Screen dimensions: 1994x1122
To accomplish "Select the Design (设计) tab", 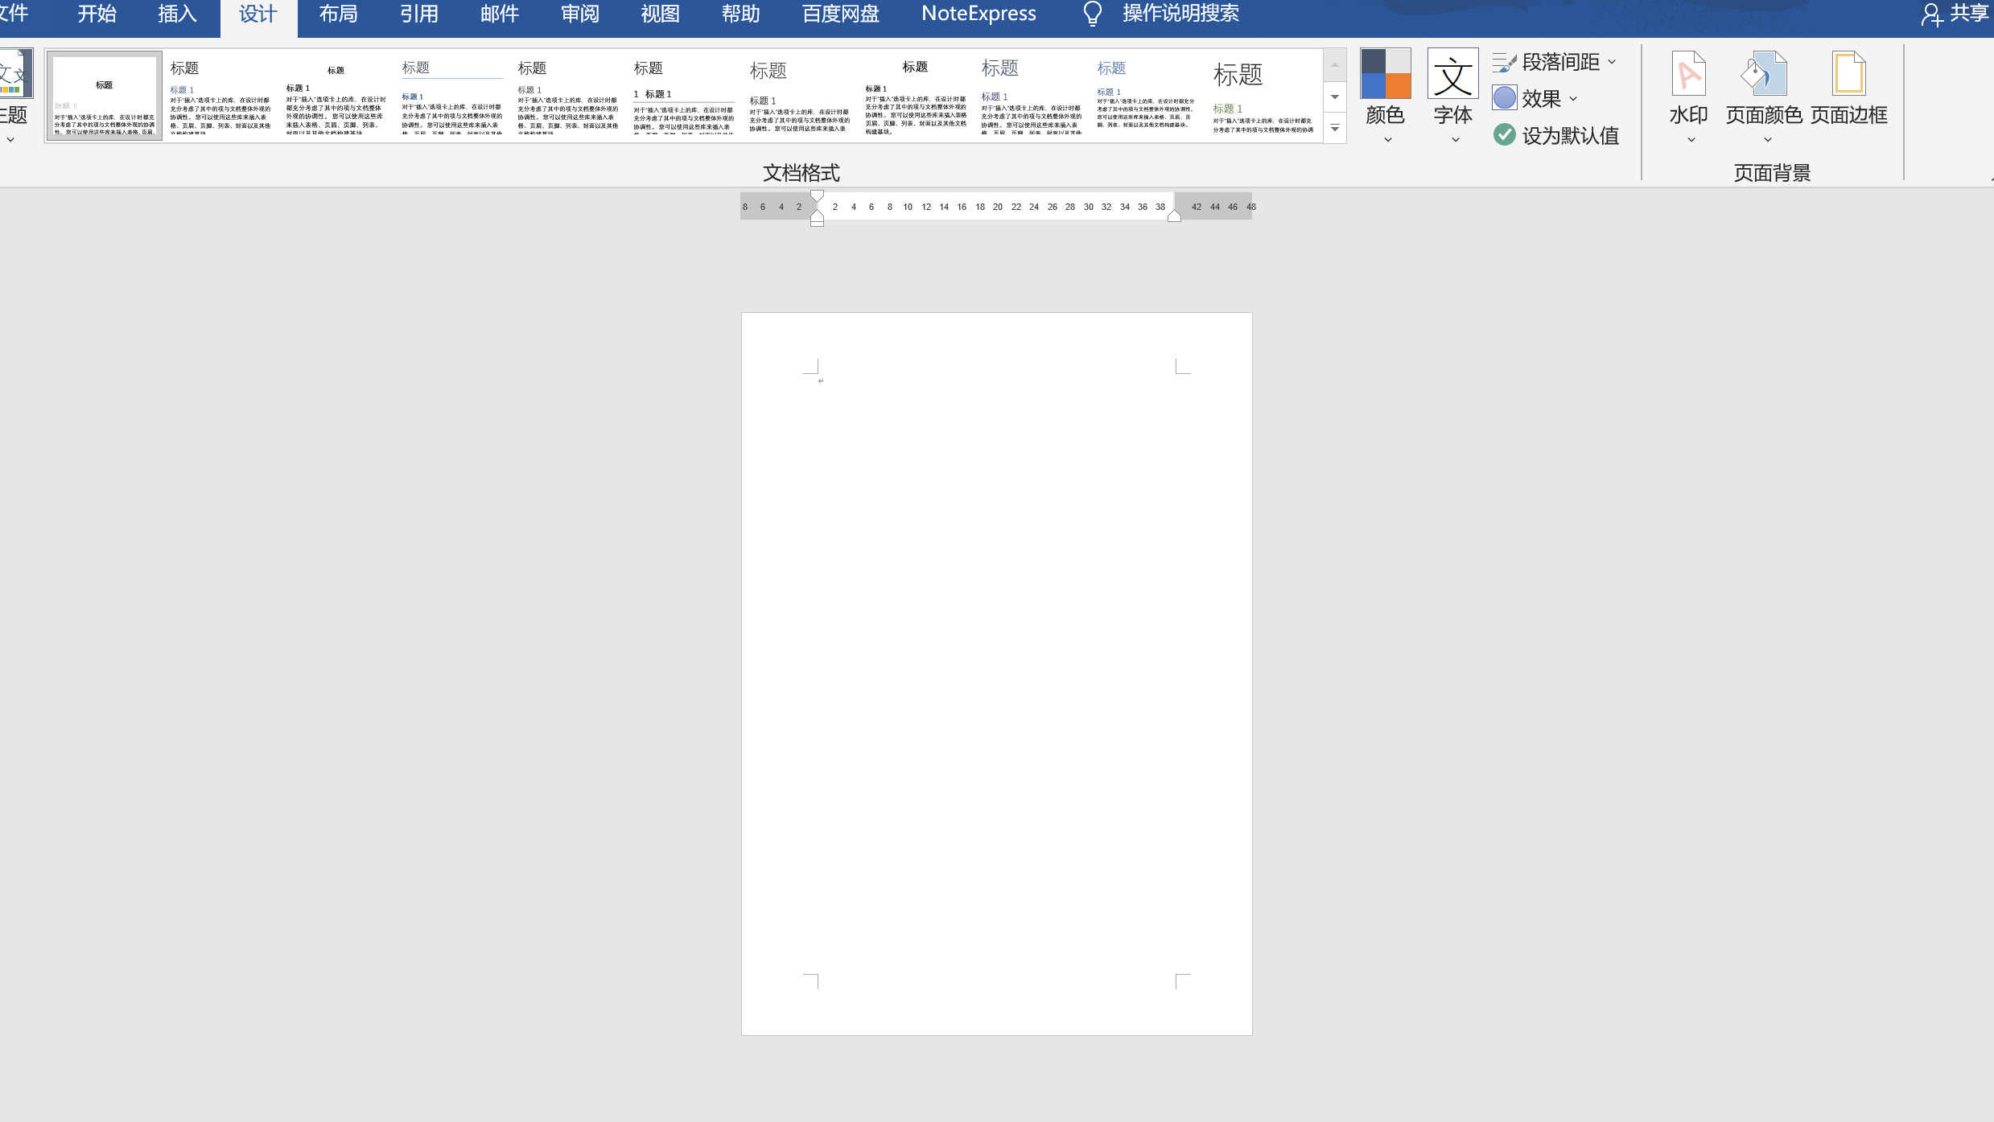I will (x=258, y=14).
